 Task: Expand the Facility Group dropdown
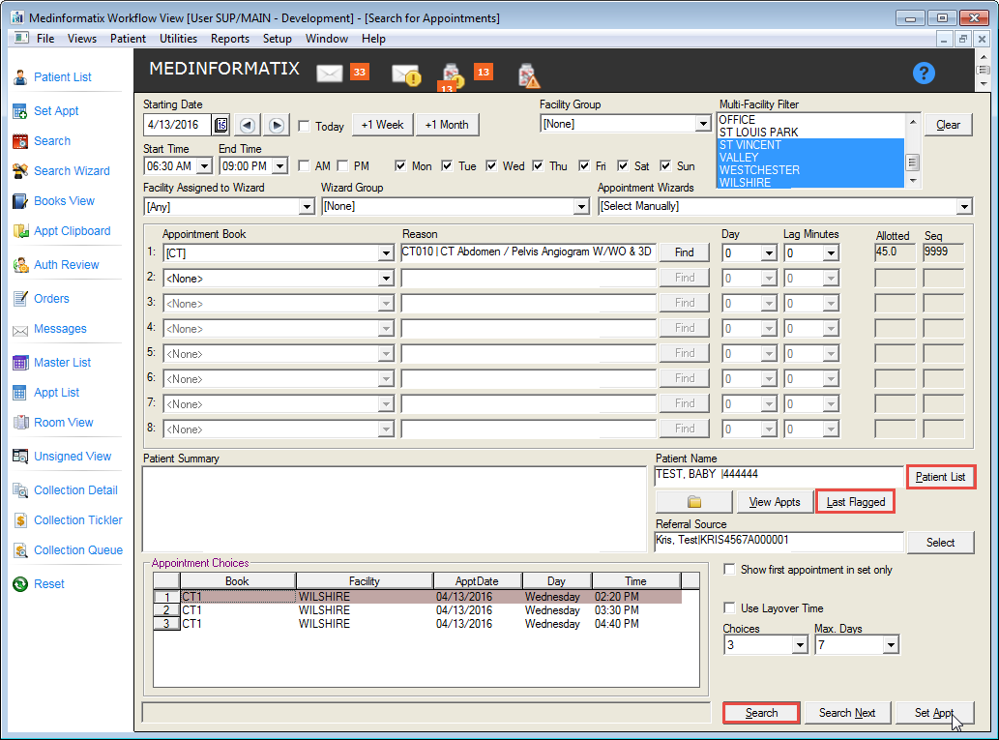(x=703, y=124)
